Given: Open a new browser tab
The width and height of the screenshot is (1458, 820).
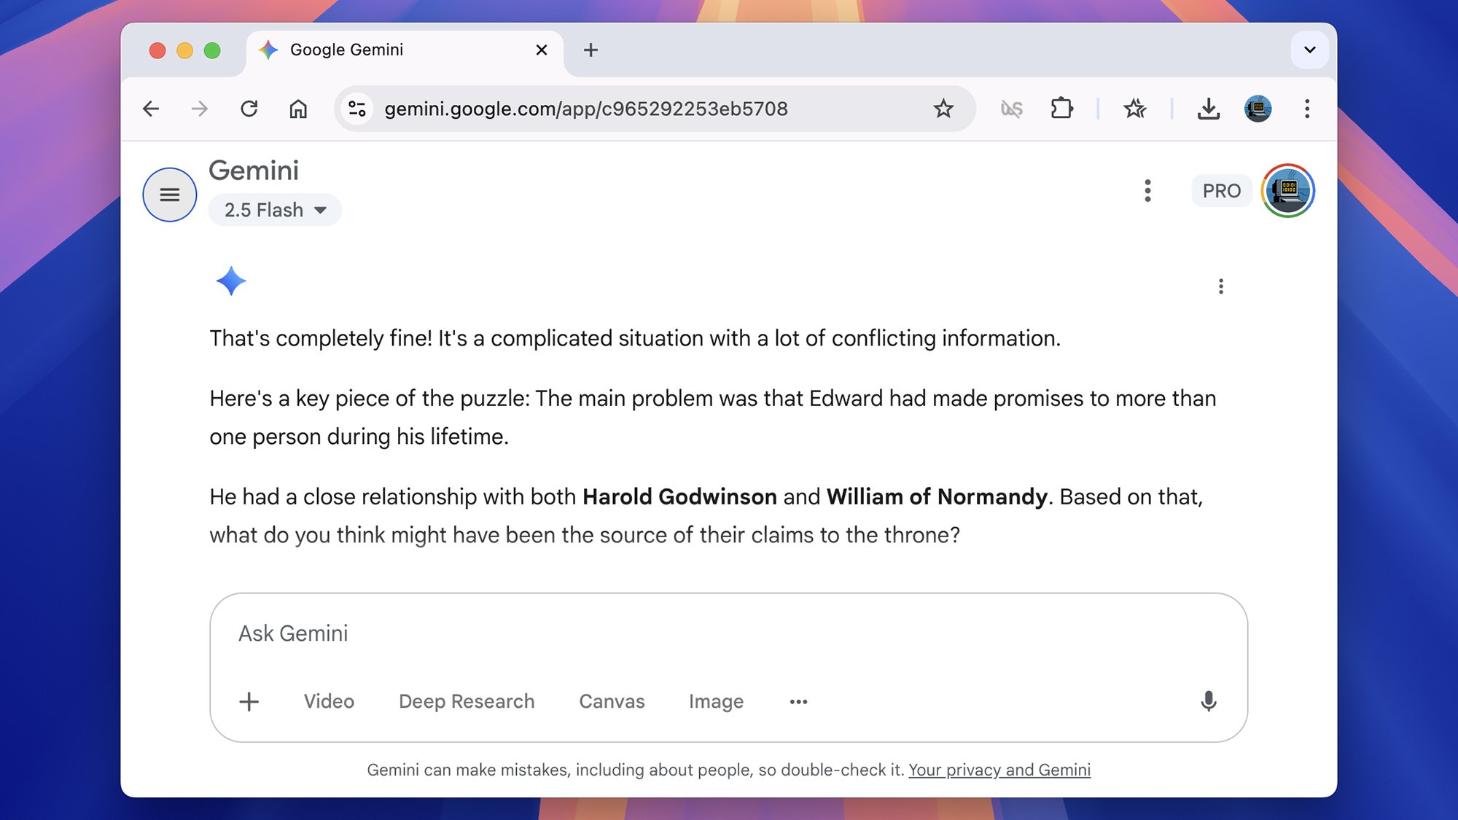Looking at the screenshot, I should (x=590, y=50).
